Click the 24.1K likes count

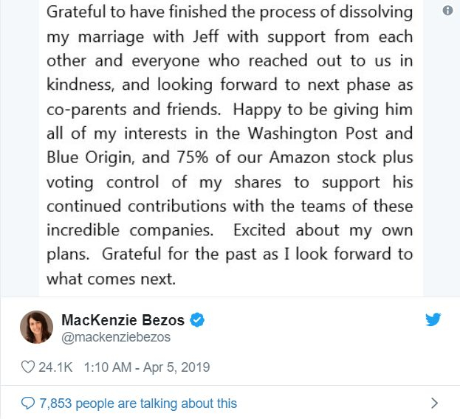[57, 367]
